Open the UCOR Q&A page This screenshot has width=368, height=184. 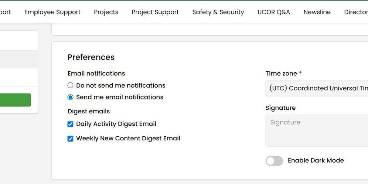tap(274, 12)
